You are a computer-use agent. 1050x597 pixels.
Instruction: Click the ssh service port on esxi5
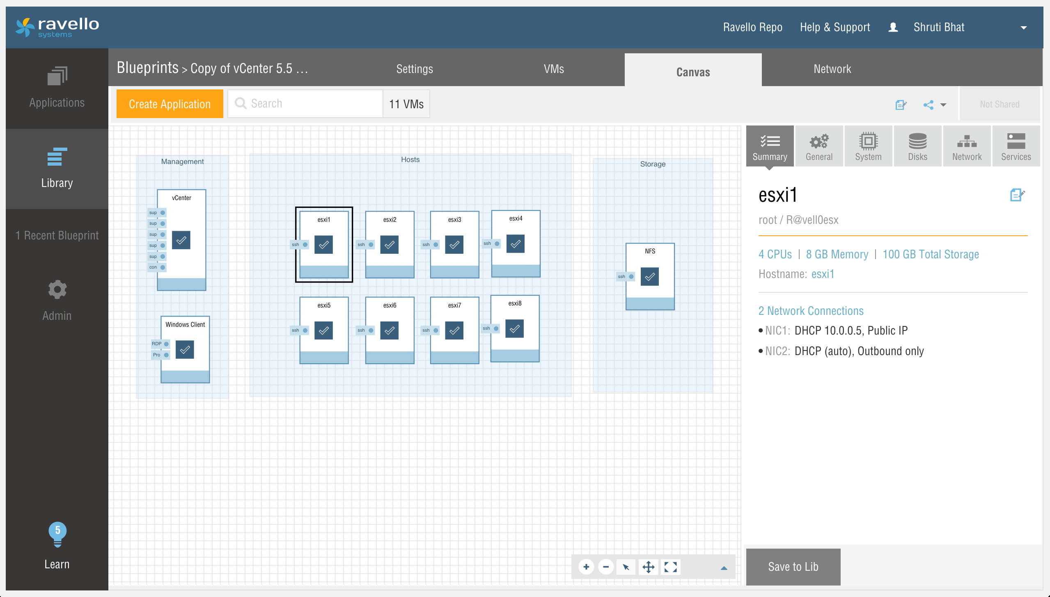(x=300, y=330)
